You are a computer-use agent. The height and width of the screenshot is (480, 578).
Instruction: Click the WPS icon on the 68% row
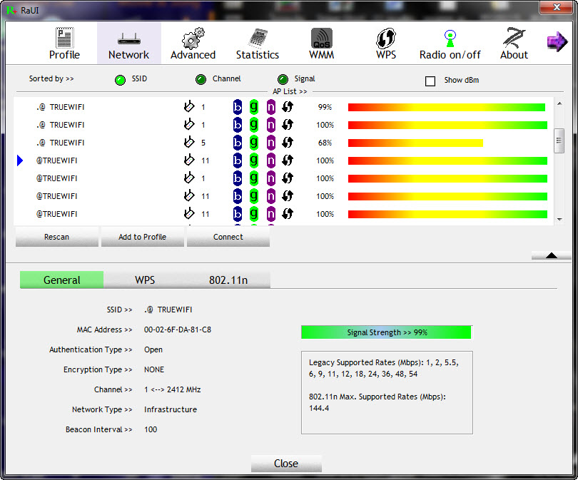(288, 143)
